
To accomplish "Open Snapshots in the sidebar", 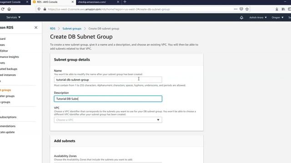I will [2, 63].
